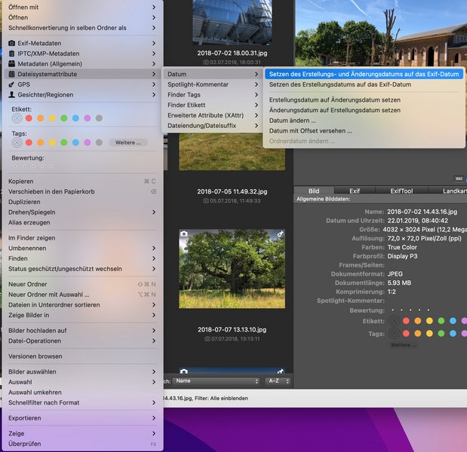Switch to the ExifTool tab
The width and height of the screenshot is (467, 452).
(400, 191)
